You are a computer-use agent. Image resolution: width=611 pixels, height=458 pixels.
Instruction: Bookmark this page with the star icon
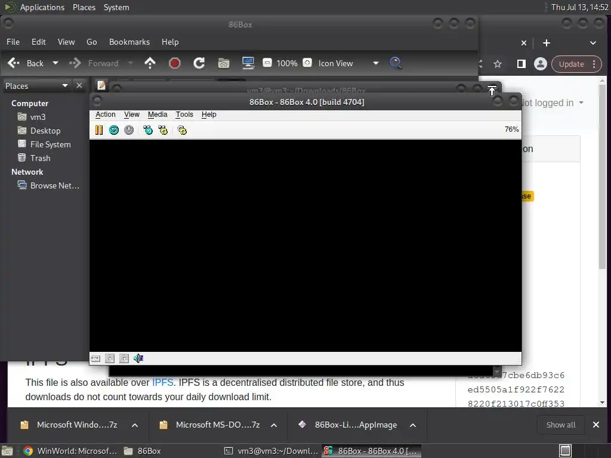pyautogui.click(x=498, y=64)
